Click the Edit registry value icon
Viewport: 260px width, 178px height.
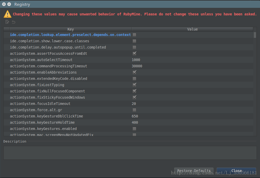point(7,22)
